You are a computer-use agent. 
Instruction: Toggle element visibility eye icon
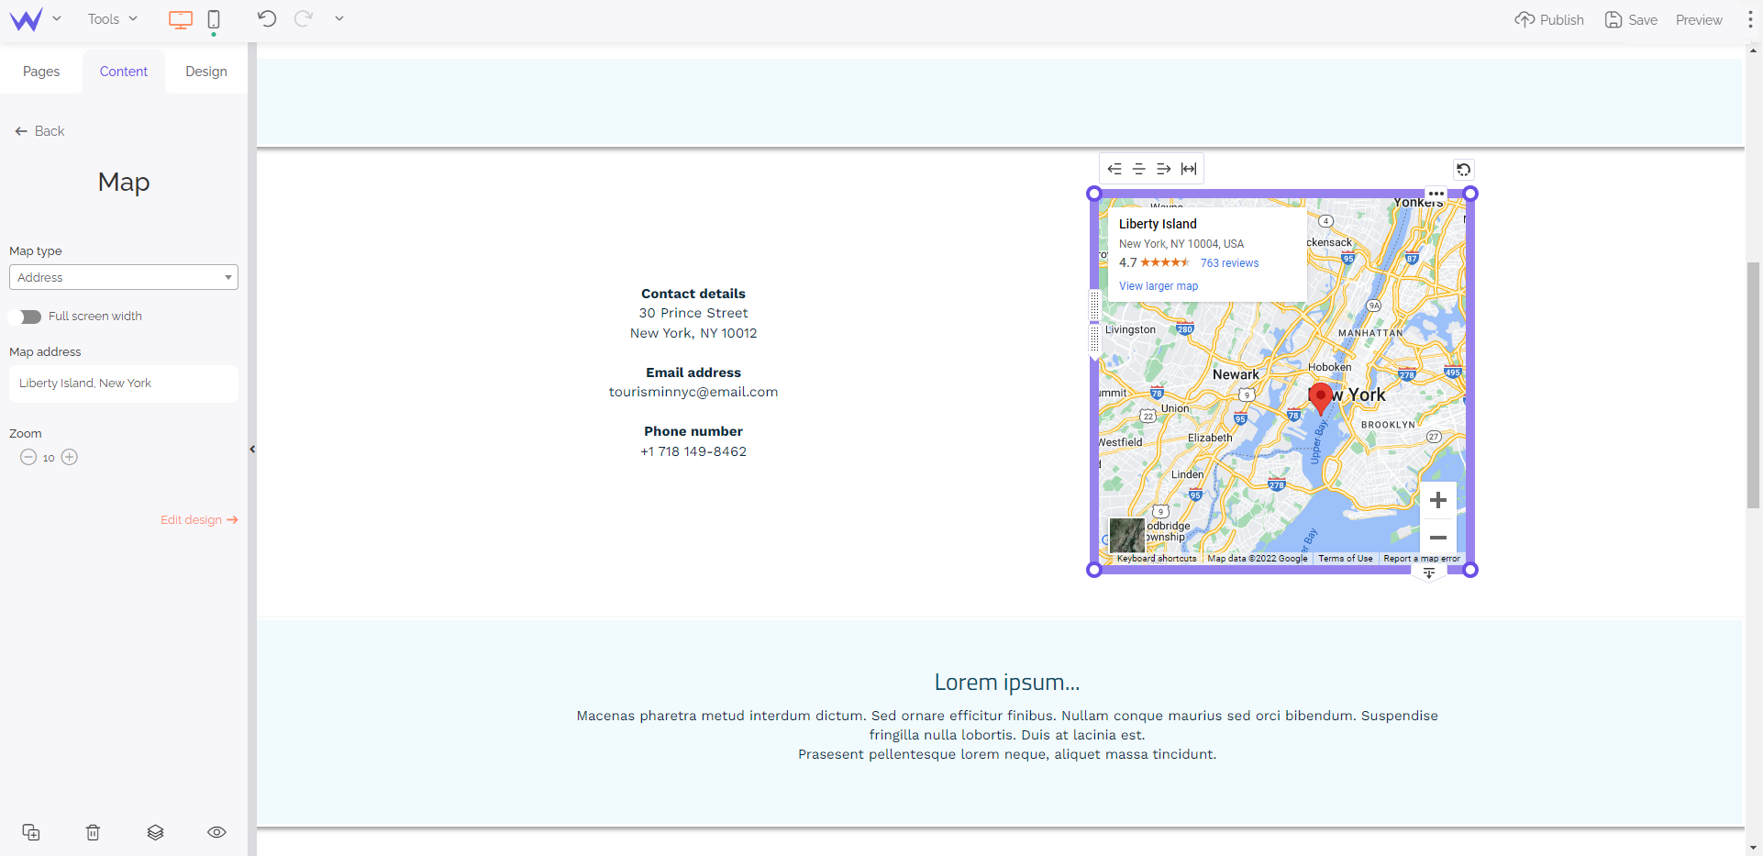pos(216,832)
